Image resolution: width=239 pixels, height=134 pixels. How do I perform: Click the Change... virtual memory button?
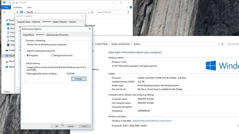point(79,79)
